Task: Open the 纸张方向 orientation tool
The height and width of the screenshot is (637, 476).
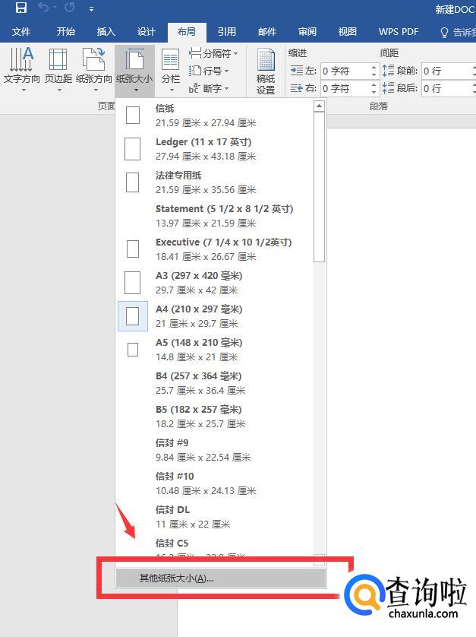Action: 93,69
